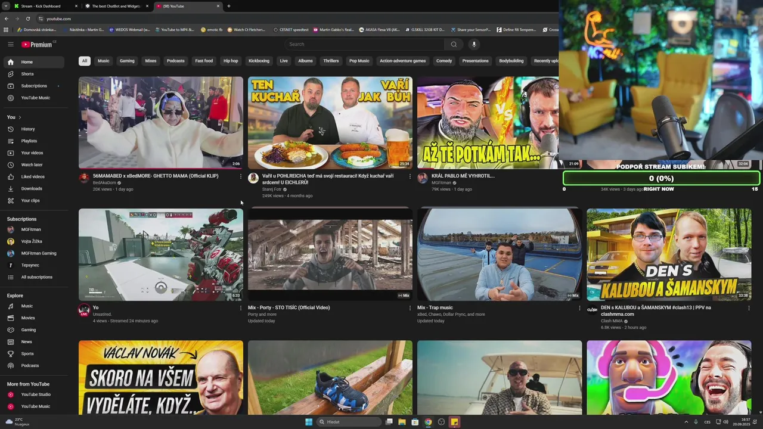Open the YouTube hamburger guide menu
Screen dimensions: 763x429
[11, 44]
